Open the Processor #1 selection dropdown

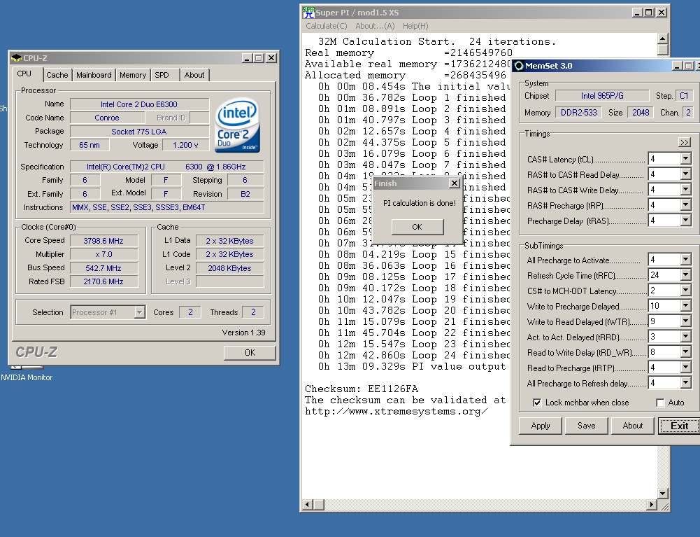[x=139, y=312]
